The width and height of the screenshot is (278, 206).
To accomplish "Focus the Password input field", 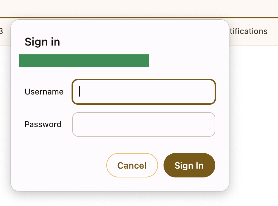I will coord(143,124).
